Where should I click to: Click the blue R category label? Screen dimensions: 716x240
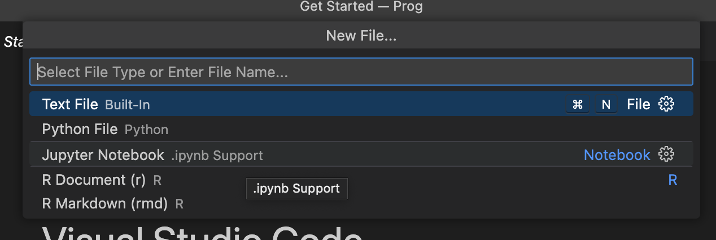click(x=673, y=180)
